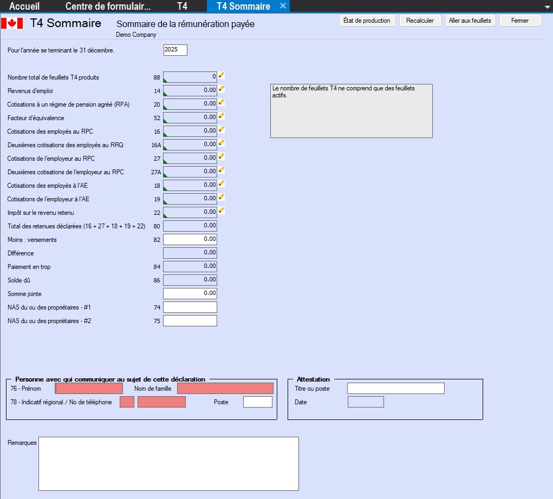Click the État de production button
The height and width of the screenshot is (499, 553).
coord(367,21)
